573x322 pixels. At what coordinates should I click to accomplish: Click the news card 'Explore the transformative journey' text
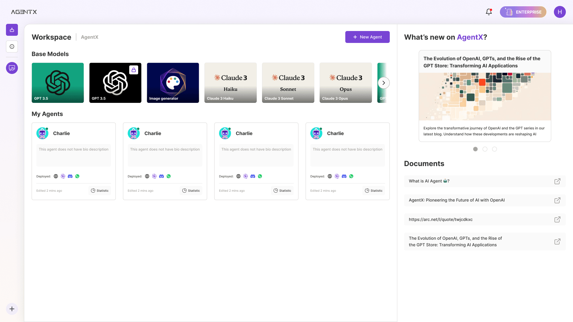click(484, 131)
